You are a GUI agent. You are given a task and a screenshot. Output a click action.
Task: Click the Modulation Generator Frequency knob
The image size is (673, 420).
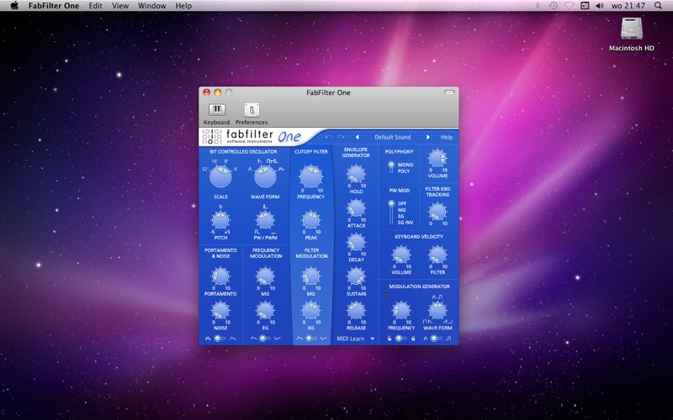[x=401, y=311]
